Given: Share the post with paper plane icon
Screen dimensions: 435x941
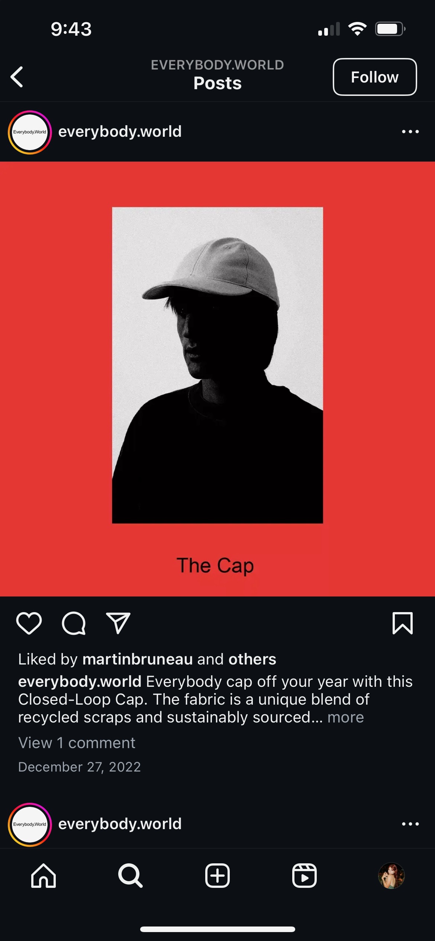Looking at the screenshot, I should [118, 623].
